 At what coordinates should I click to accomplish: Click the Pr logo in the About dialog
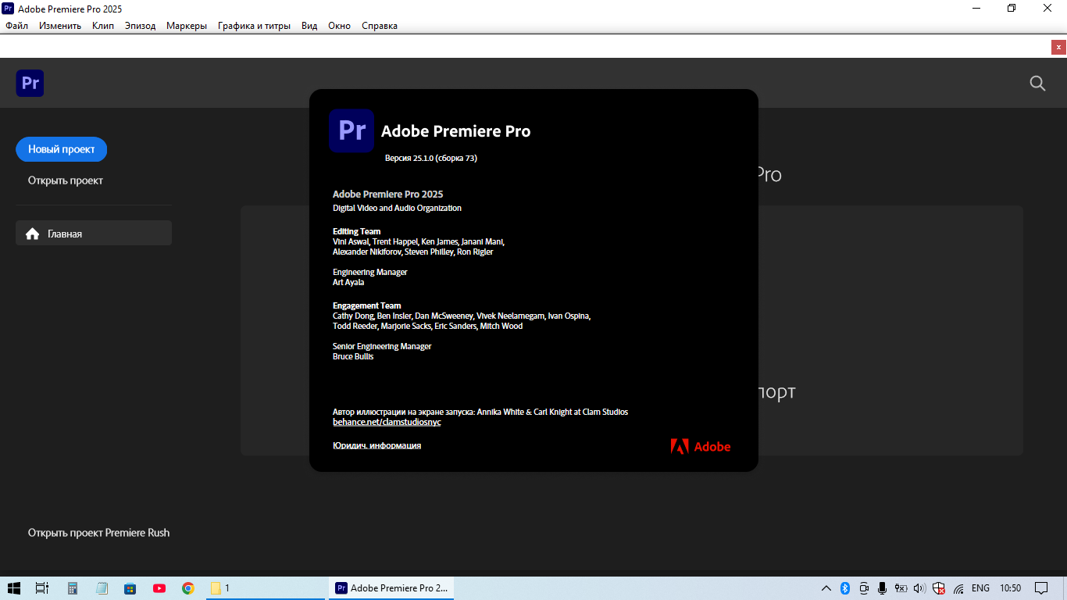[x=352, y=130]
